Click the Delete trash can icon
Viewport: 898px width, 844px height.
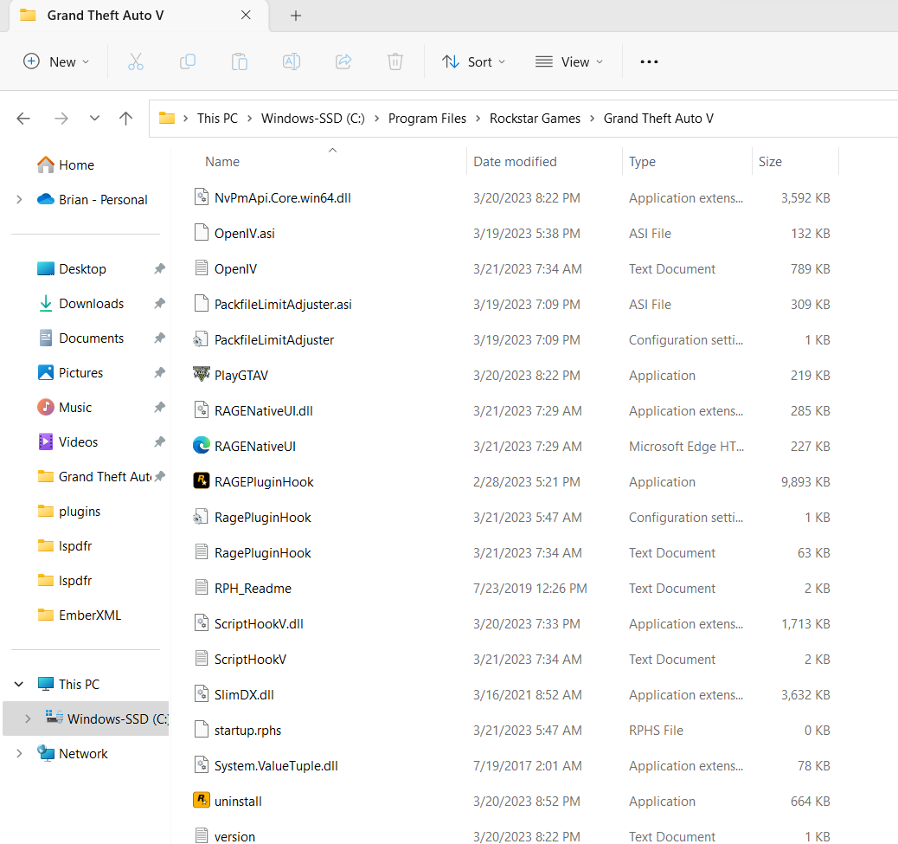coord(395,61)
